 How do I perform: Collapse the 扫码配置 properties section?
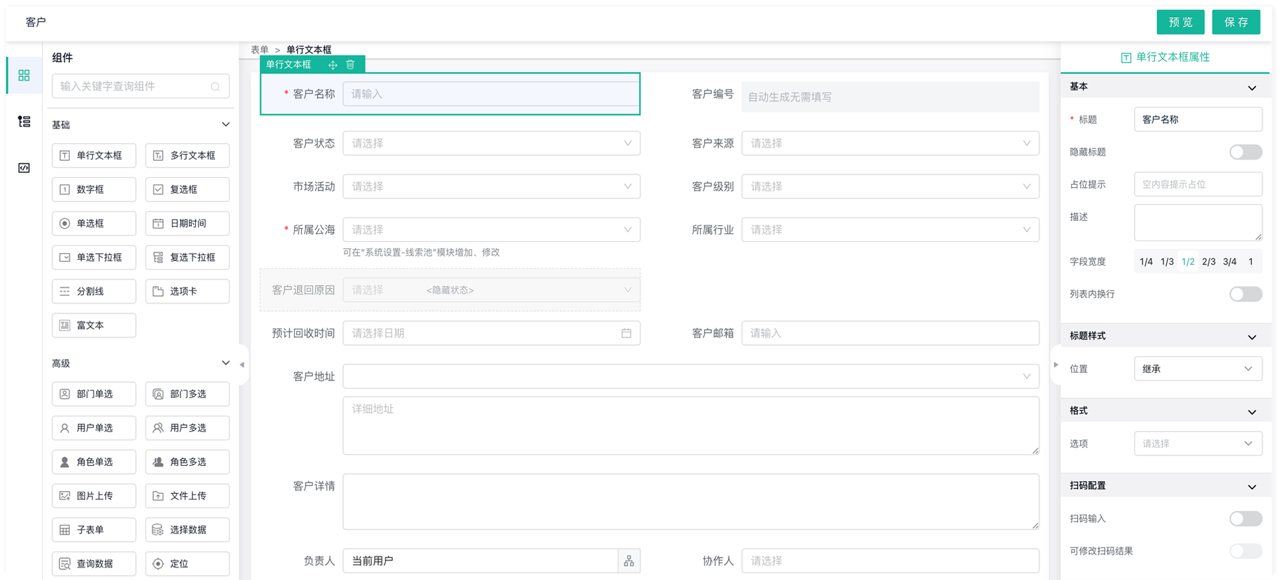(1252, 487)
